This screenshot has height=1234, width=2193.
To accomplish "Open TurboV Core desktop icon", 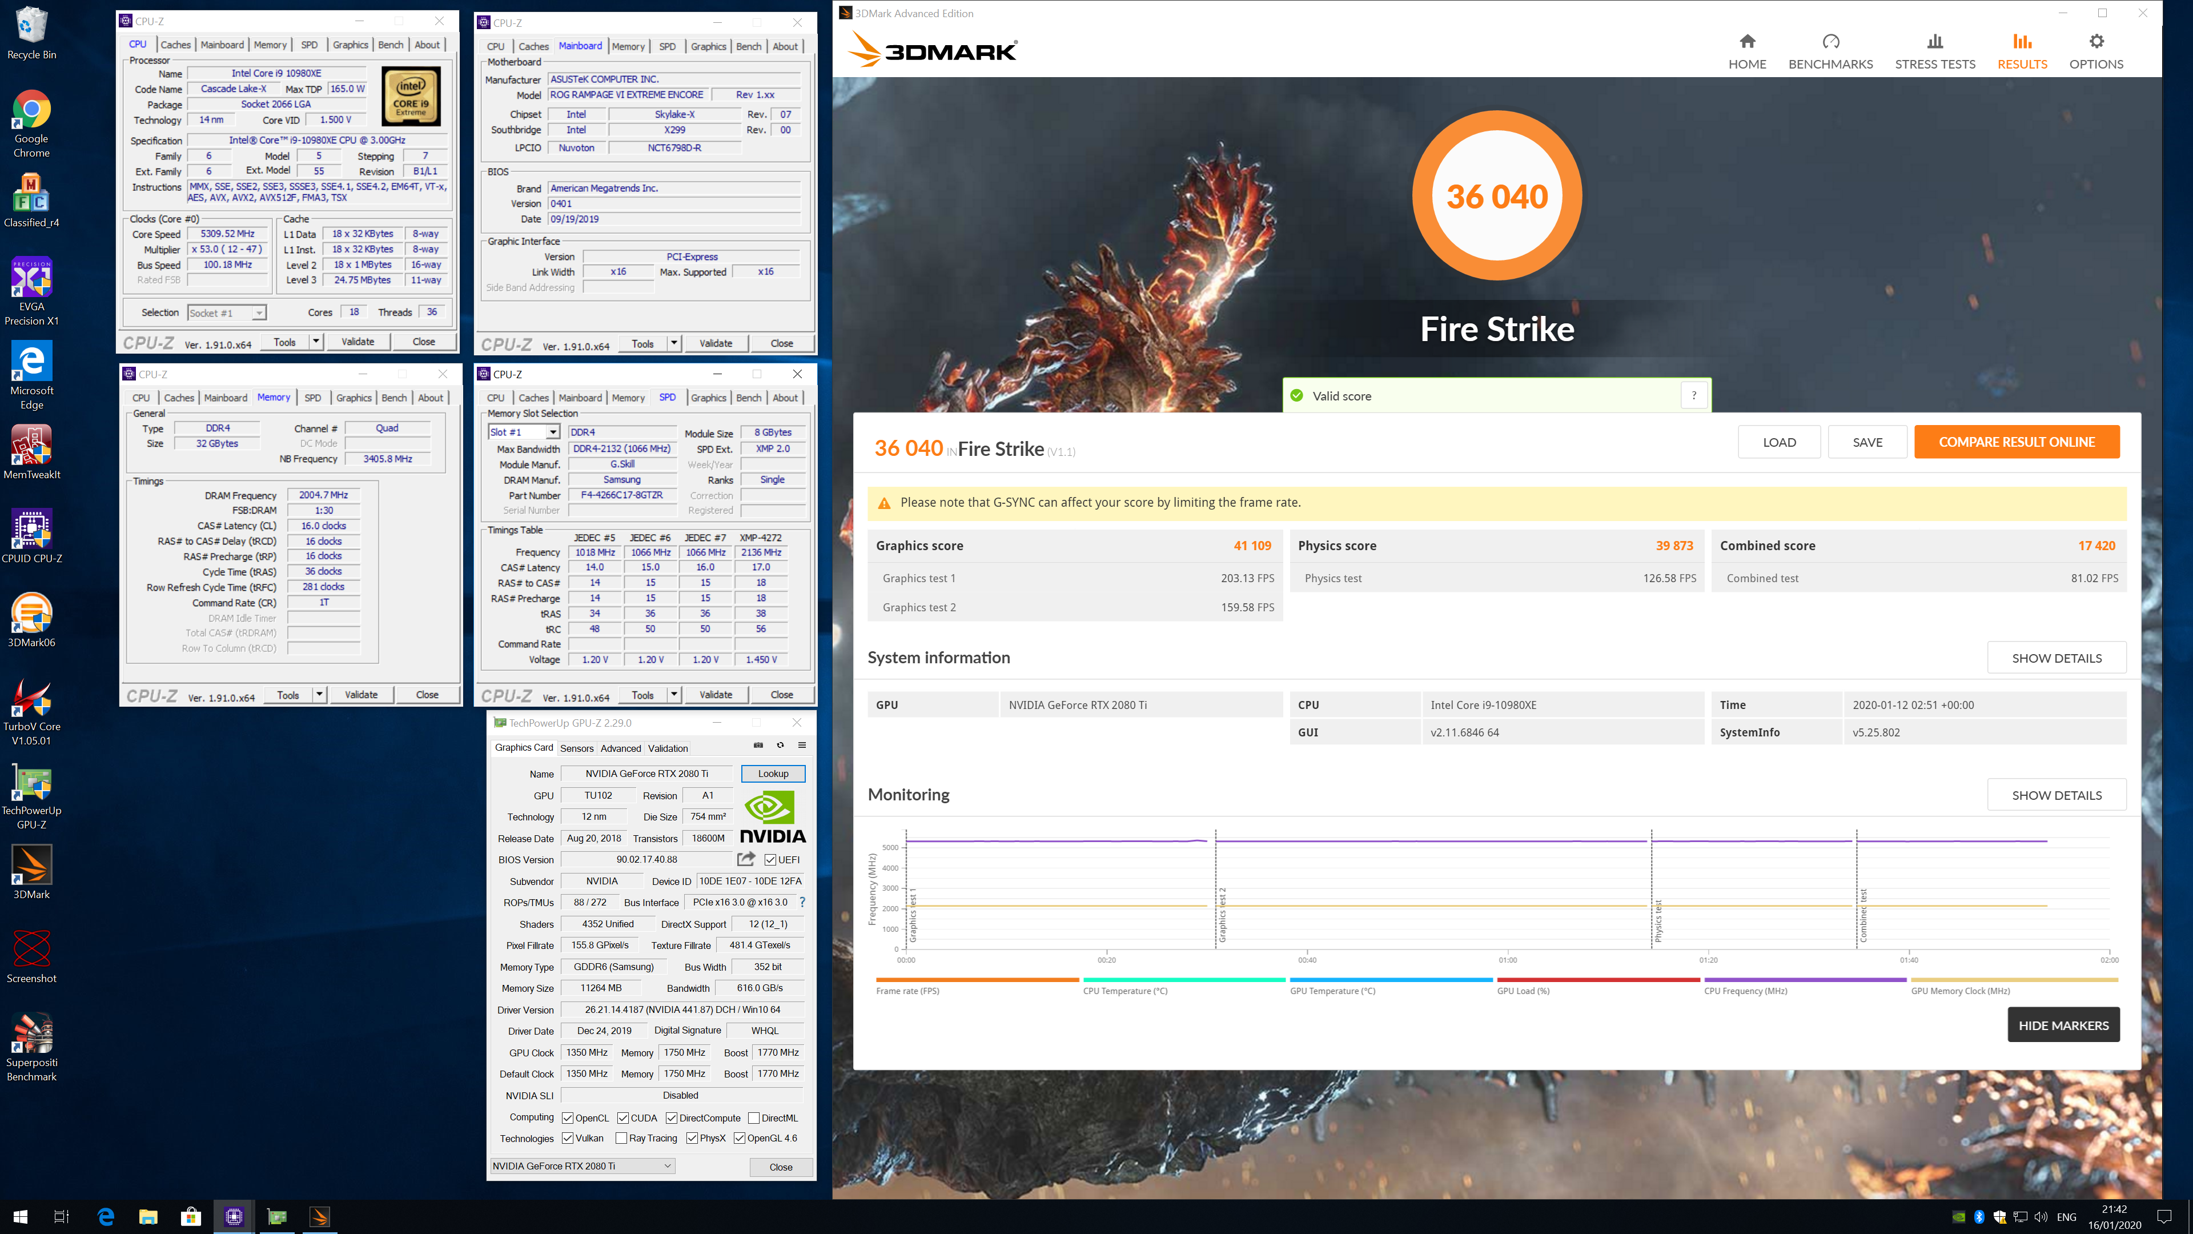I will point(31,712).
